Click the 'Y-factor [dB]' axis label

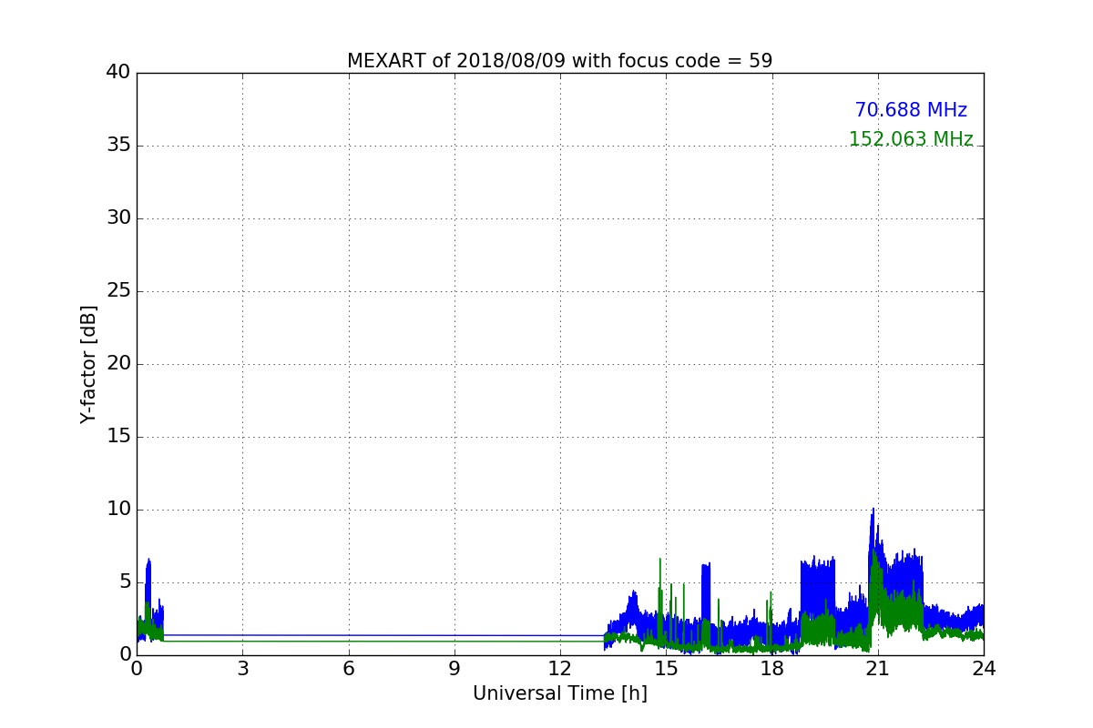coord(88,364)
